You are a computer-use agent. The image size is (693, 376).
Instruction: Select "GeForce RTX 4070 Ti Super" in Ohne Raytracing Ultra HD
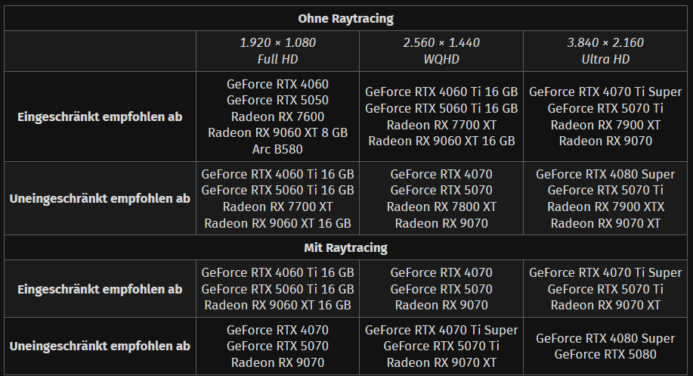tap(605, 92)
